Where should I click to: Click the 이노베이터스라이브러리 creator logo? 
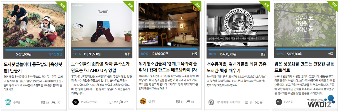click(211, 102)
